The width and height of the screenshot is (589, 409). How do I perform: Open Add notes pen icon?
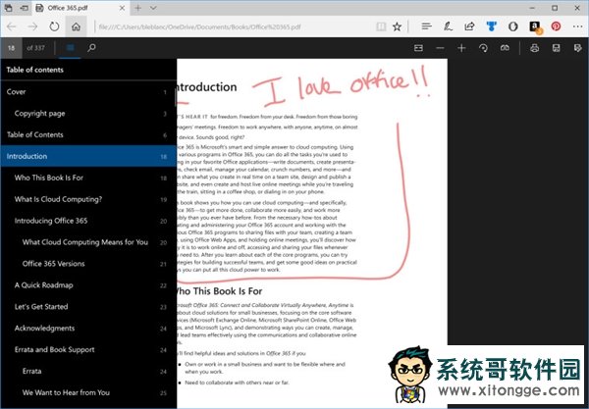click(448, 26)
